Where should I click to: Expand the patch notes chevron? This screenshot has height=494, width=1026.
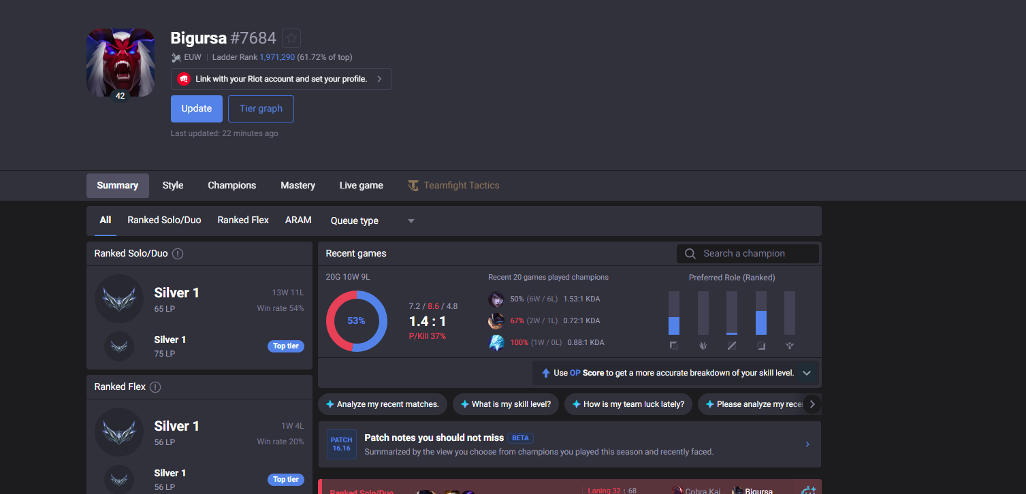pos(807,444)
